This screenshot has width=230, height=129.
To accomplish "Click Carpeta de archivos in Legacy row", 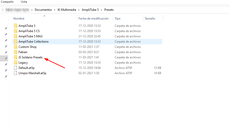I will 128,63.
